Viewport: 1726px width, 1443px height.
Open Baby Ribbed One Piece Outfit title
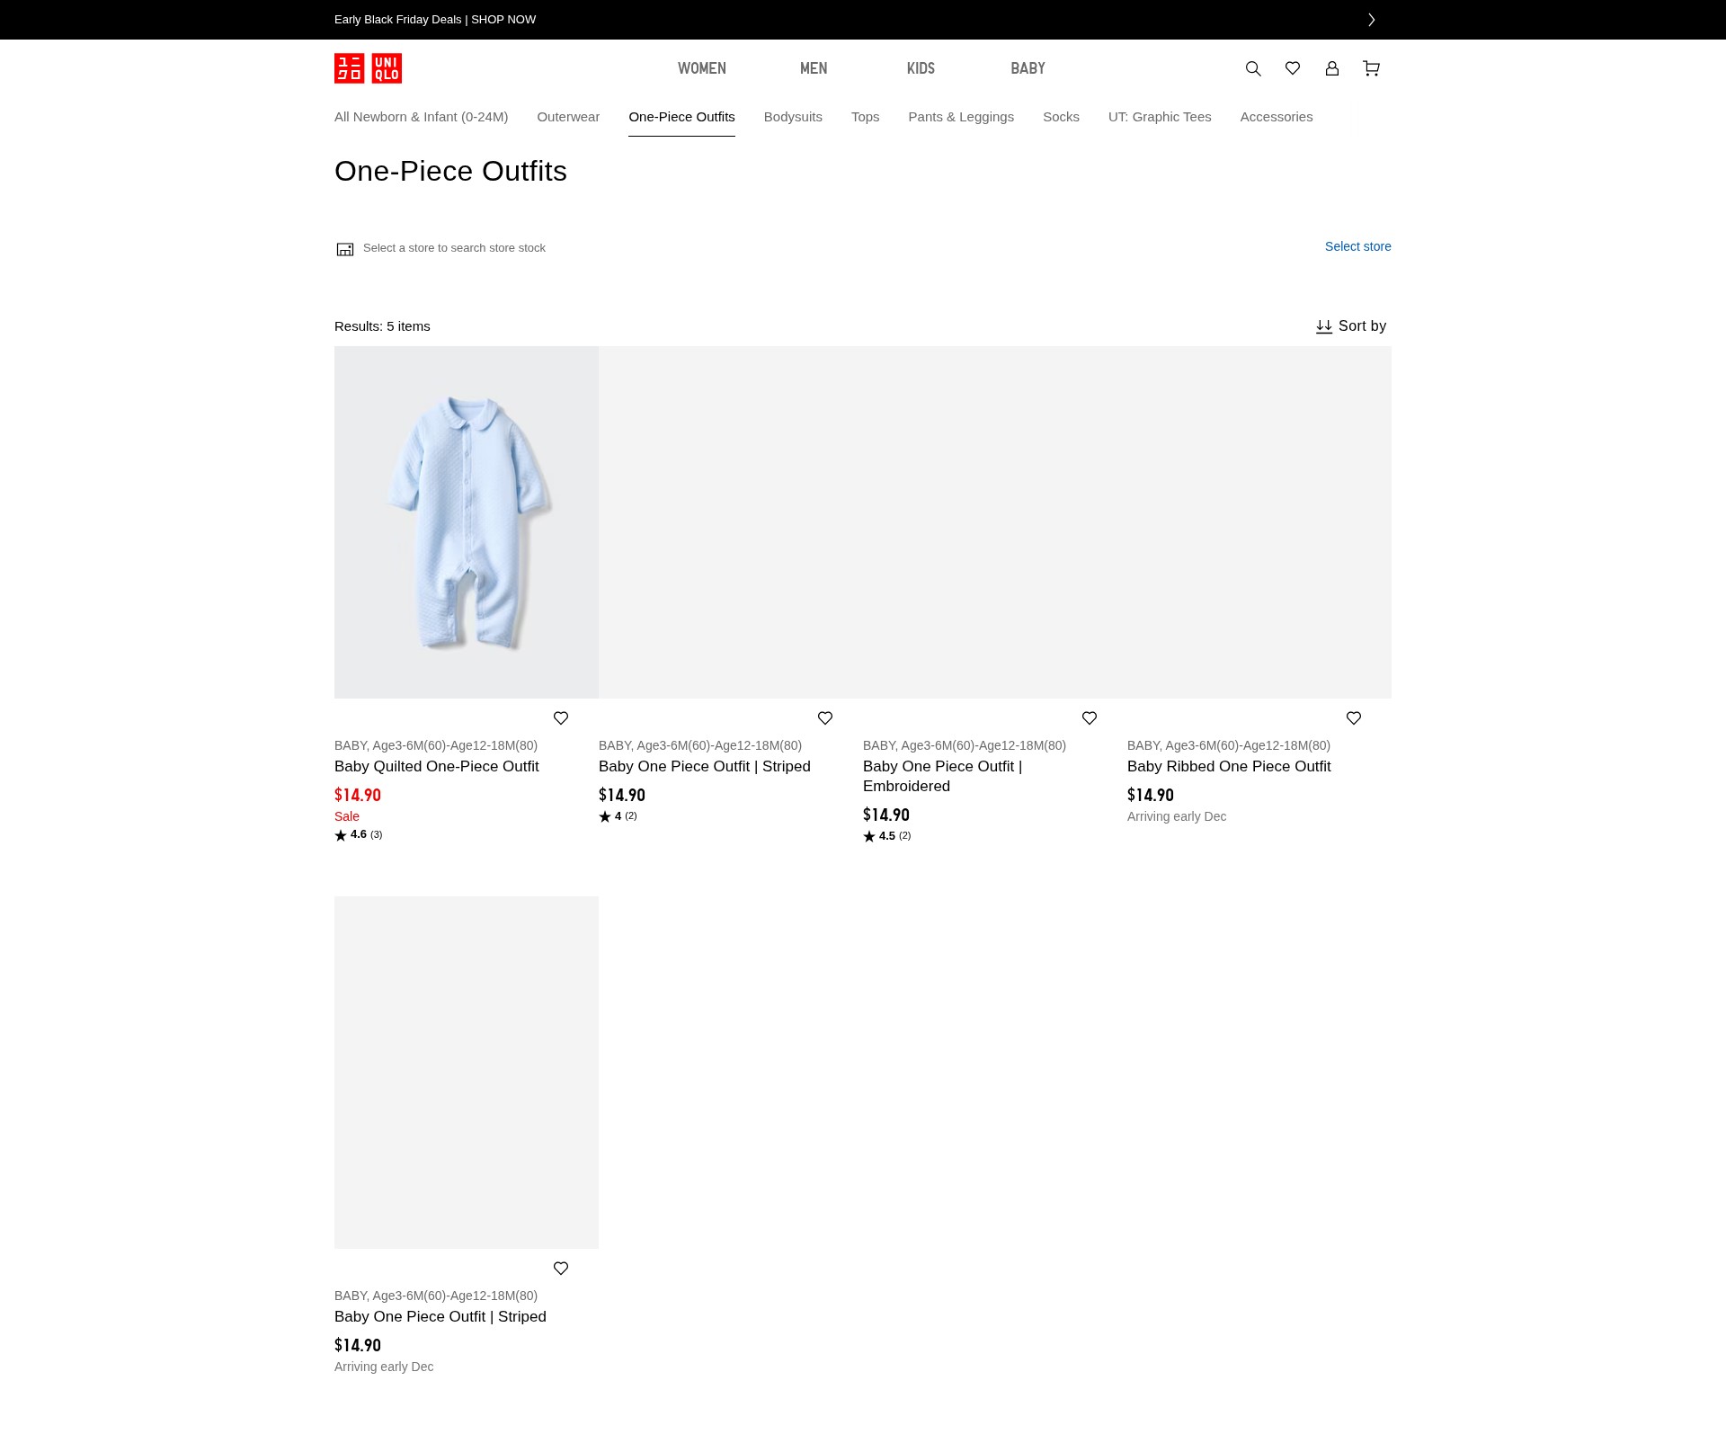[x=1229, y=766]
